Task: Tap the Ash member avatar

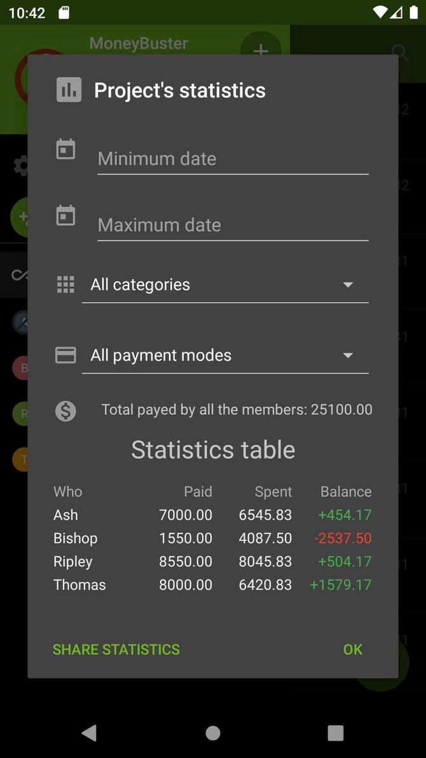Action: [x=22, y=322]
